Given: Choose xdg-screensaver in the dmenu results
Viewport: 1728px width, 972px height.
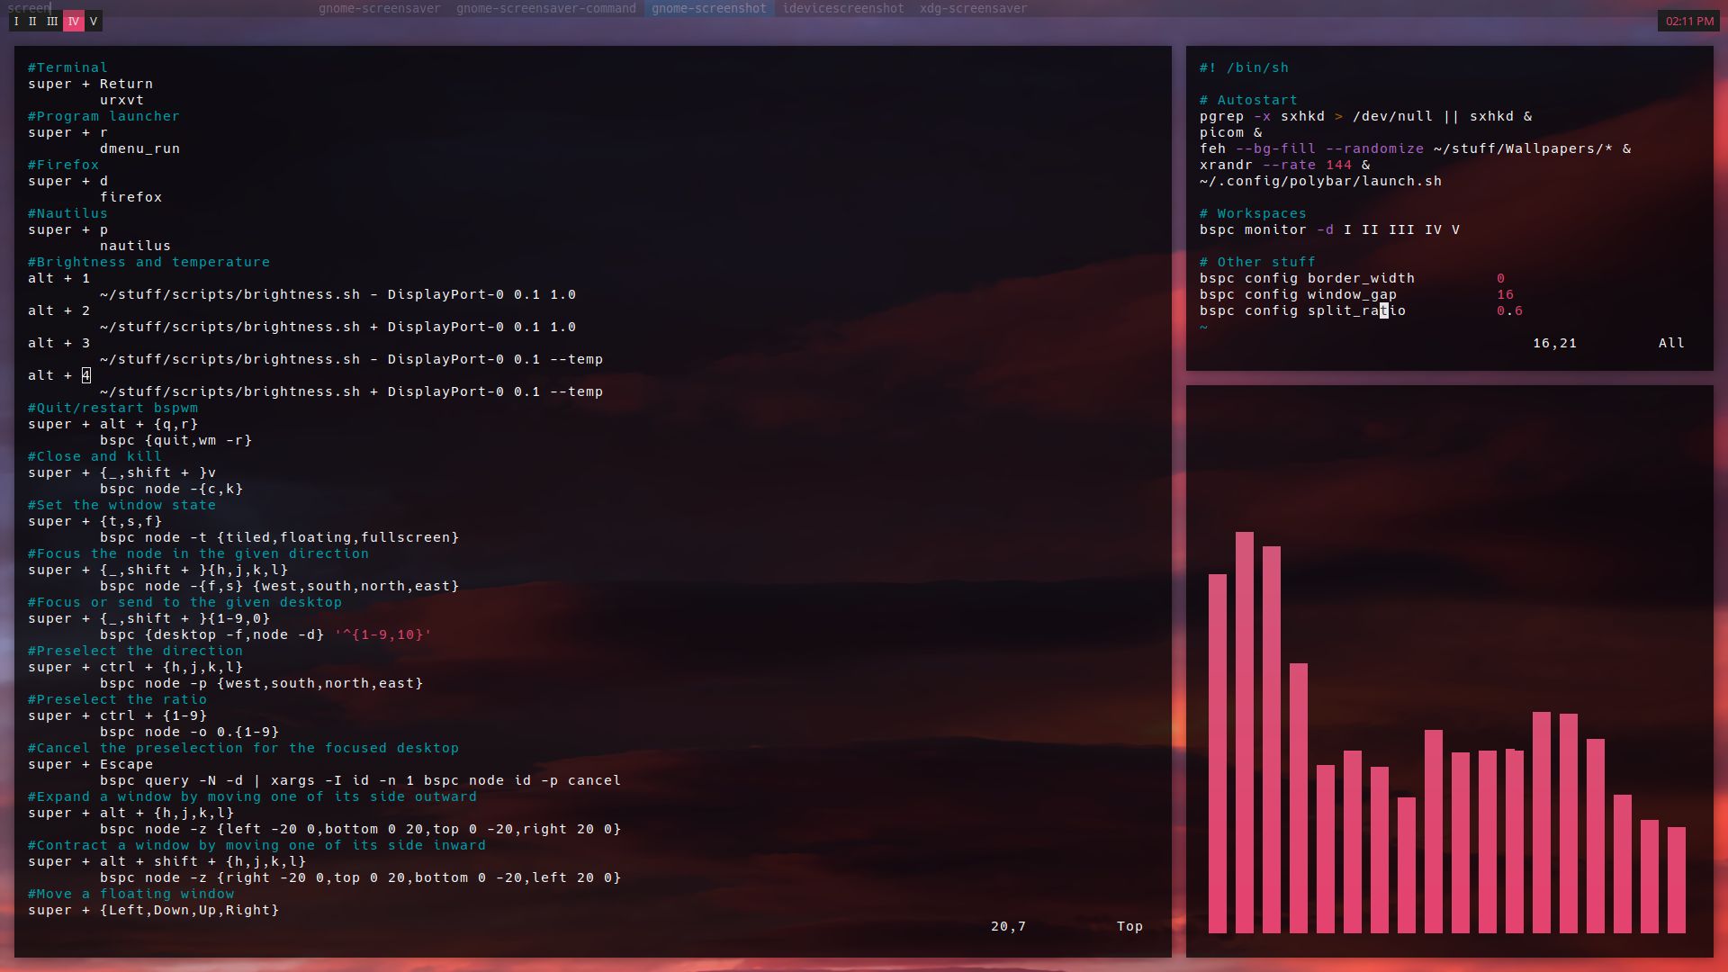Looking at the screenshot, I should (x=973, y=8).
